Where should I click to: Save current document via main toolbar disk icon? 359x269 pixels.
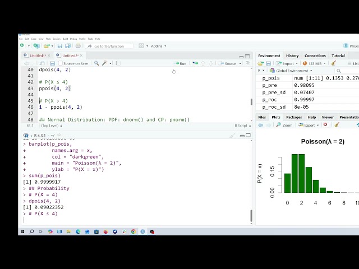coord(60,46)
